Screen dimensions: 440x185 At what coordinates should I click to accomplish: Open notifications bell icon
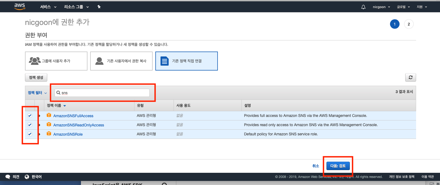(x=363, y=7)
